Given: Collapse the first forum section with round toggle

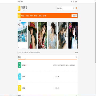Looking at the screenshot, I should [77, 57].
